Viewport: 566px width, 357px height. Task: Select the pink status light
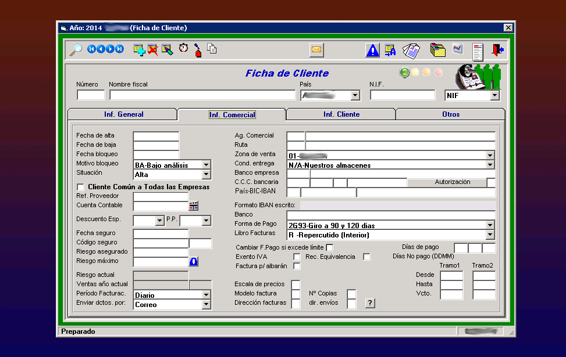click(439, 73)
